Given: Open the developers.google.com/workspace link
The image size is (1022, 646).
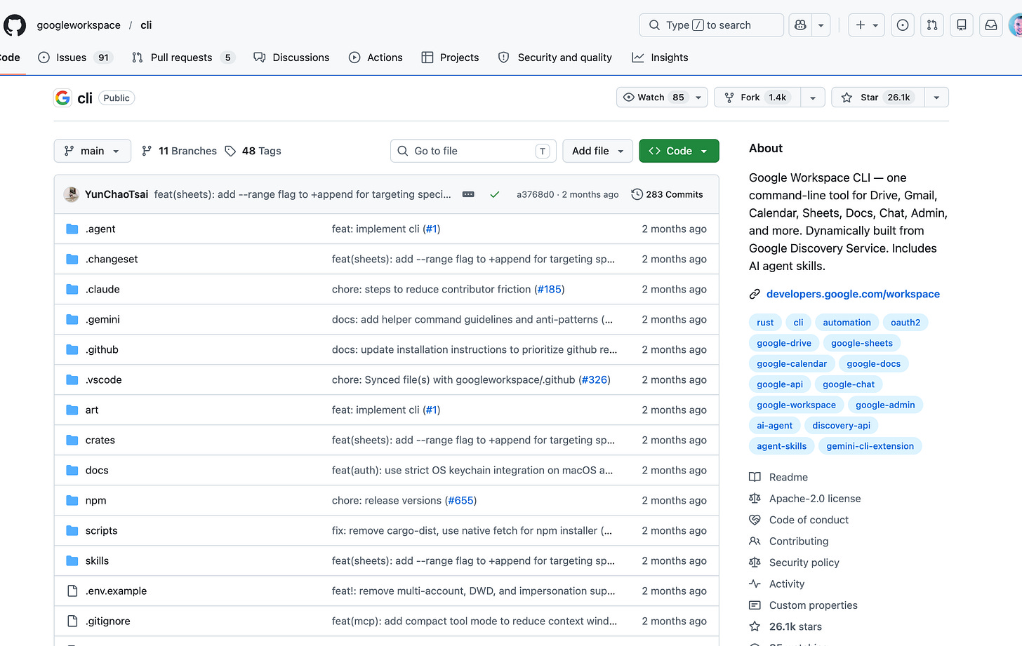Looking at the screenshot, I should coord(853,294).
